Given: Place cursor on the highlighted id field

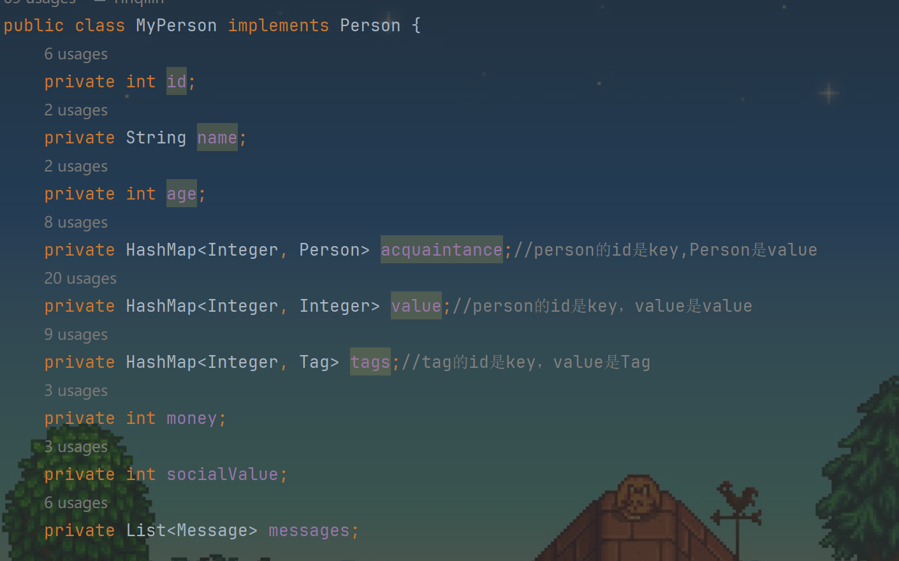Looking at the screenshot, I should (177, 82).
